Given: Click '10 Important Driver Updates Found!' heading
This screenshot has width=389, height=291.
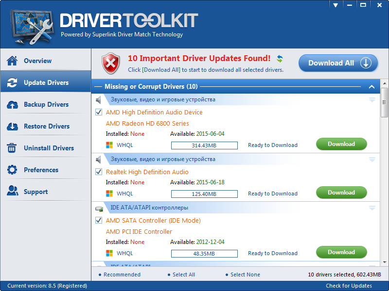Looking at the screenshot, I should click(199, 58).
